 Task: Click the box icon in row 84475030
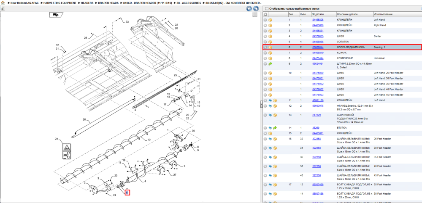(x=270, y=73)
